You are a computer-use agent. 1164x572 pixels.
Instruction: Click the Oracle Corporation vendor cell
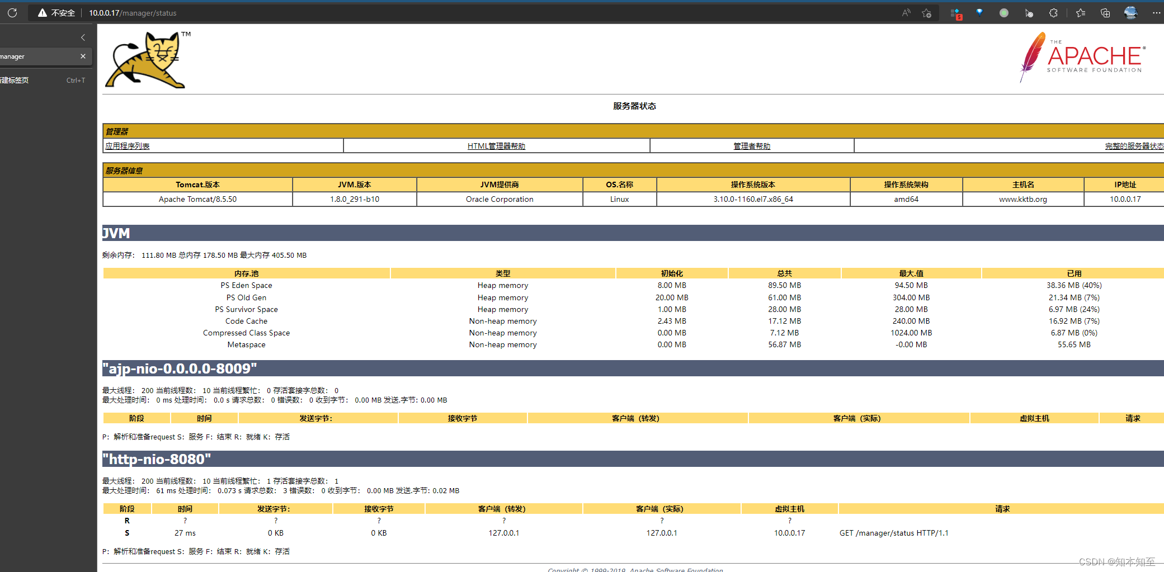click(499, 199)
